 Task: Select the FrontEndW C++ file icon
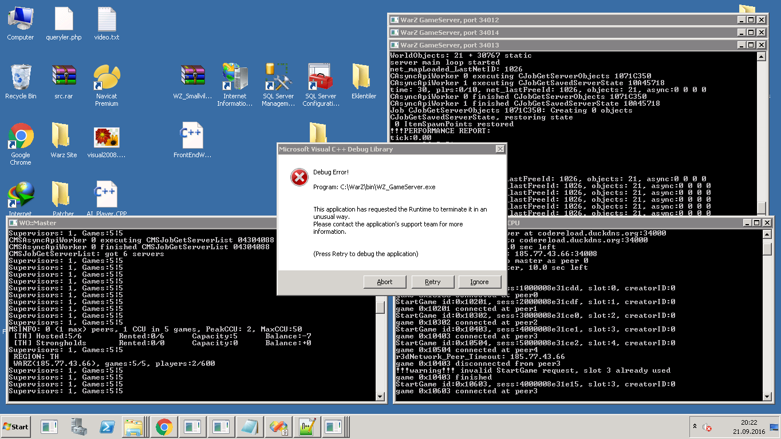coord(192,140)
